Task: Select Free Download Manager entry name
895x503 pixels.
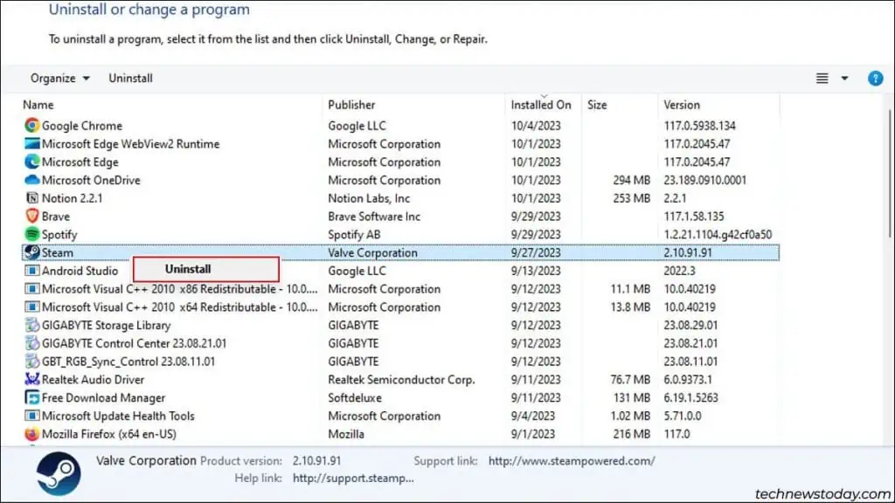Action: click(x=103, y=398)
